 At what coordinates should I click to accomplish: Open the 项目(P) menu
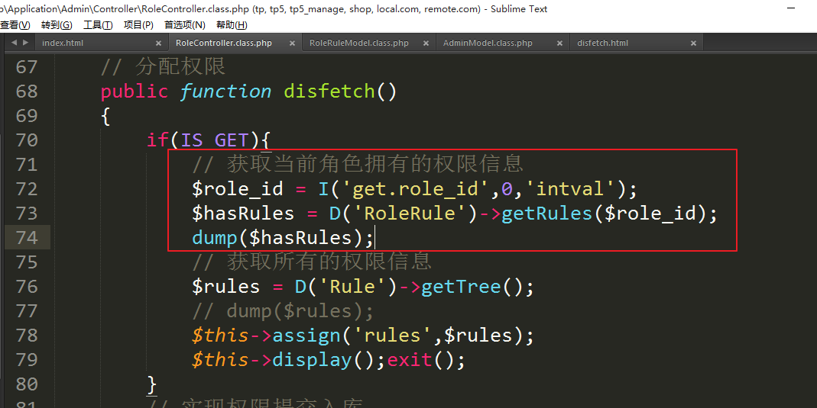coord(138,25)
